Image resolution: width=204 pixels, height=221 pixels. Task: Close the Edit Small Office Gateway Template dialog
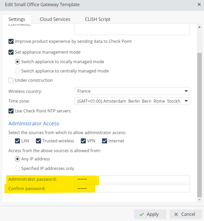click(x=199, y=5)
